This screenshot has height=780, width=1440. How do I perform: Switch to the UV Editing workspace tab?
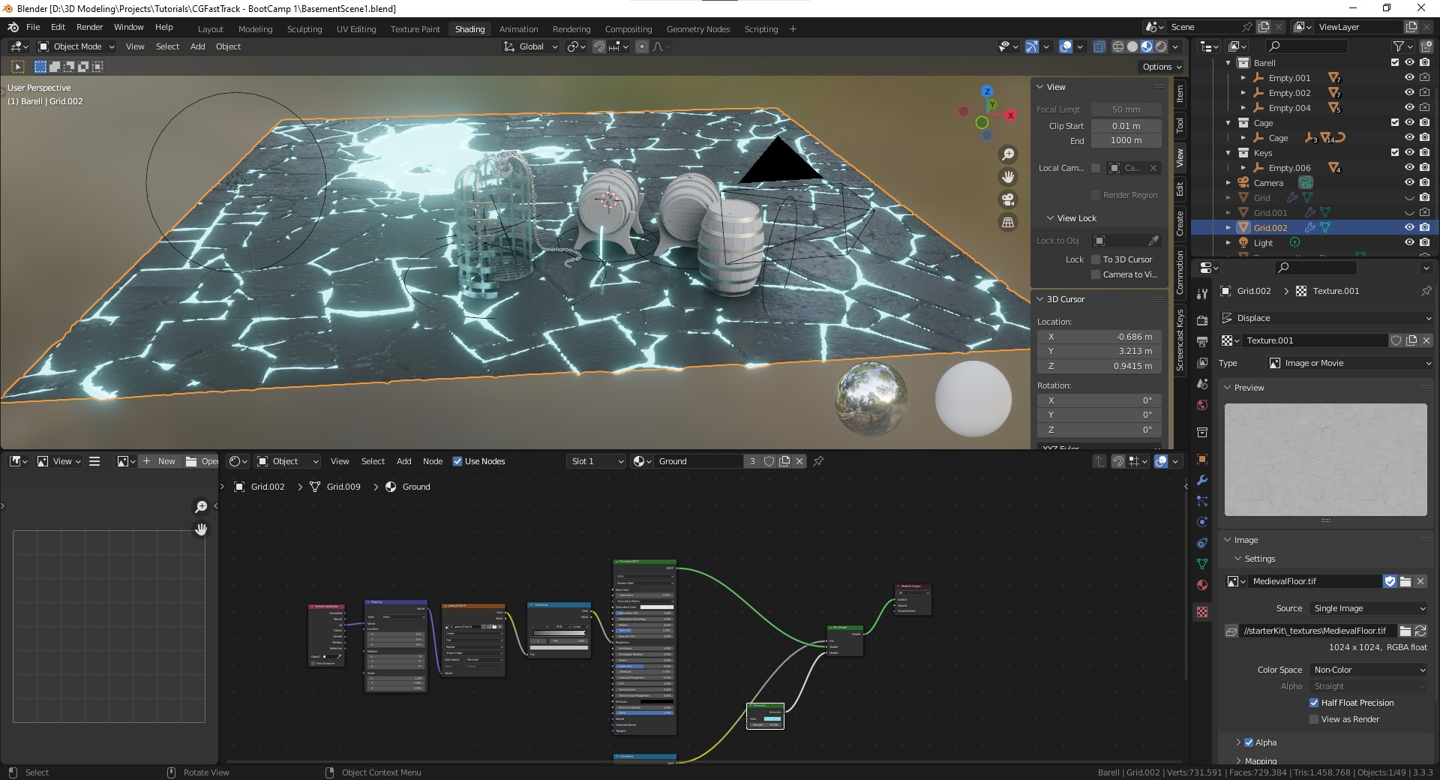tap(356, 29)
